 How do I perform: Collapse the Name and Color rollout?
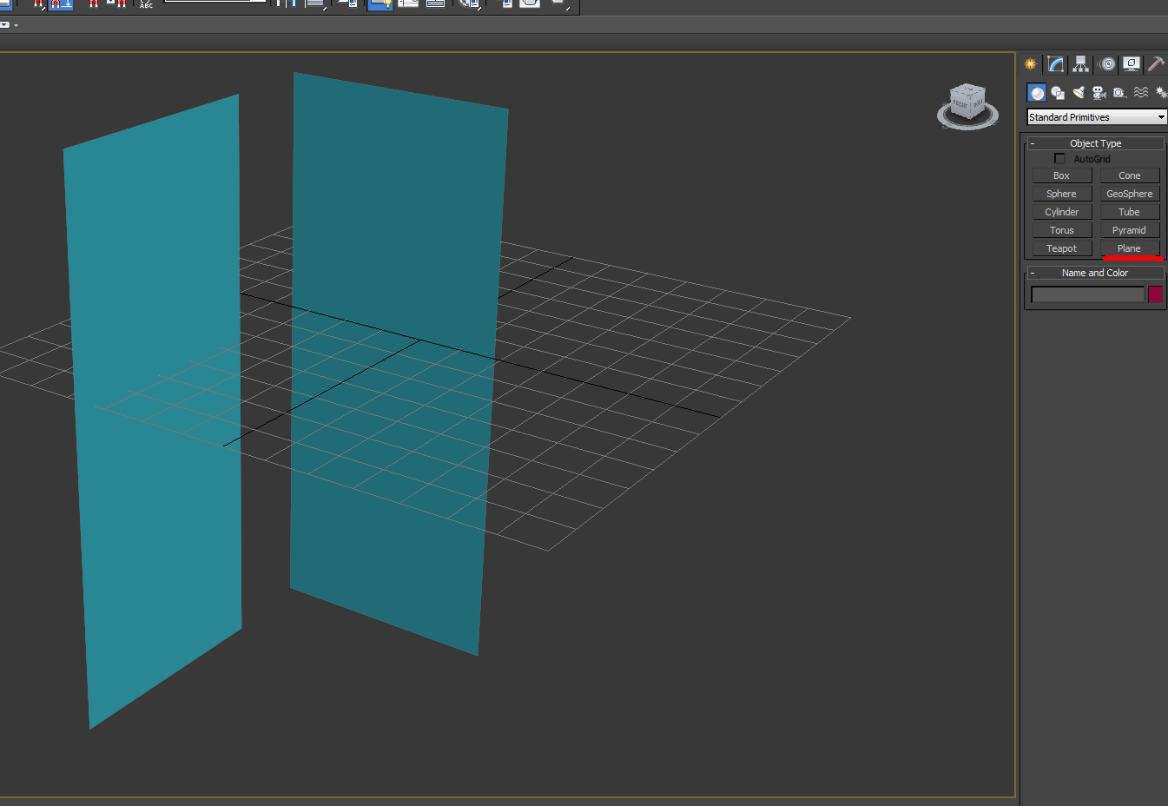click(x=1094, y=273)
